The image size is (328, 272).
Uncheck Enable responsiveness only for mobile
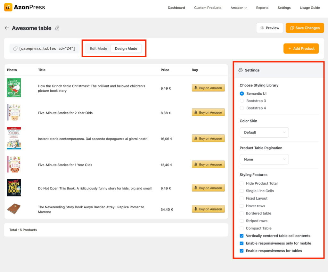(x=242, y=244)
